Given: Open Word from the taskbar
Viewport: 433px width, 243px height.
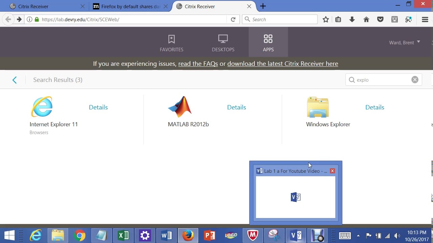Looking at the screenshot, I should tap(166, 235).
